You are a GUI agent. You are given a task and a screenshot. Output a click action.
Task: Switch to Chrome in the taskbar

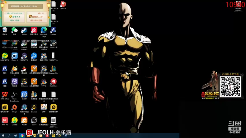click(x=22, y=136)
